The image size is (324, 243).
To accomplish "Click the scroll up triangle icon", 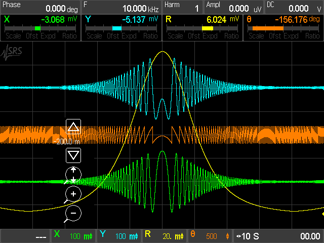I will (73, 127).
